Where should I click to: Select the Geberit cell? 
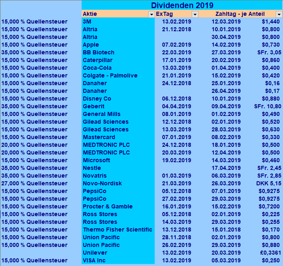coord(118,106)
